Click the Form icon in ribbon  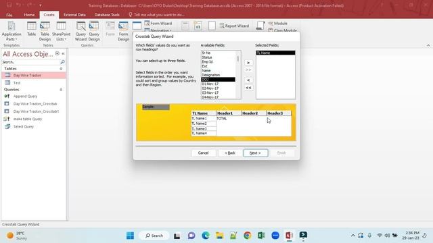[x=110, y=28]
